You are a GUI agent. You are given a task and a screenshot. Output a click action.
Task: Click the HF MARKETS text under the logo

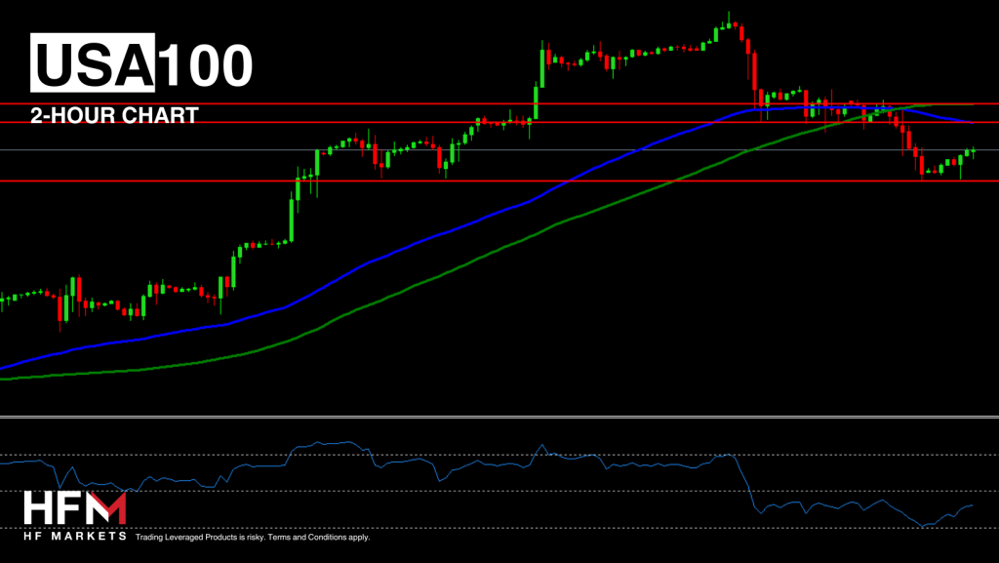pyautogui.click(x=75, y=536)
